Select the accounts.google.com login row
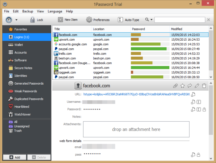 (x=130, y=44)
